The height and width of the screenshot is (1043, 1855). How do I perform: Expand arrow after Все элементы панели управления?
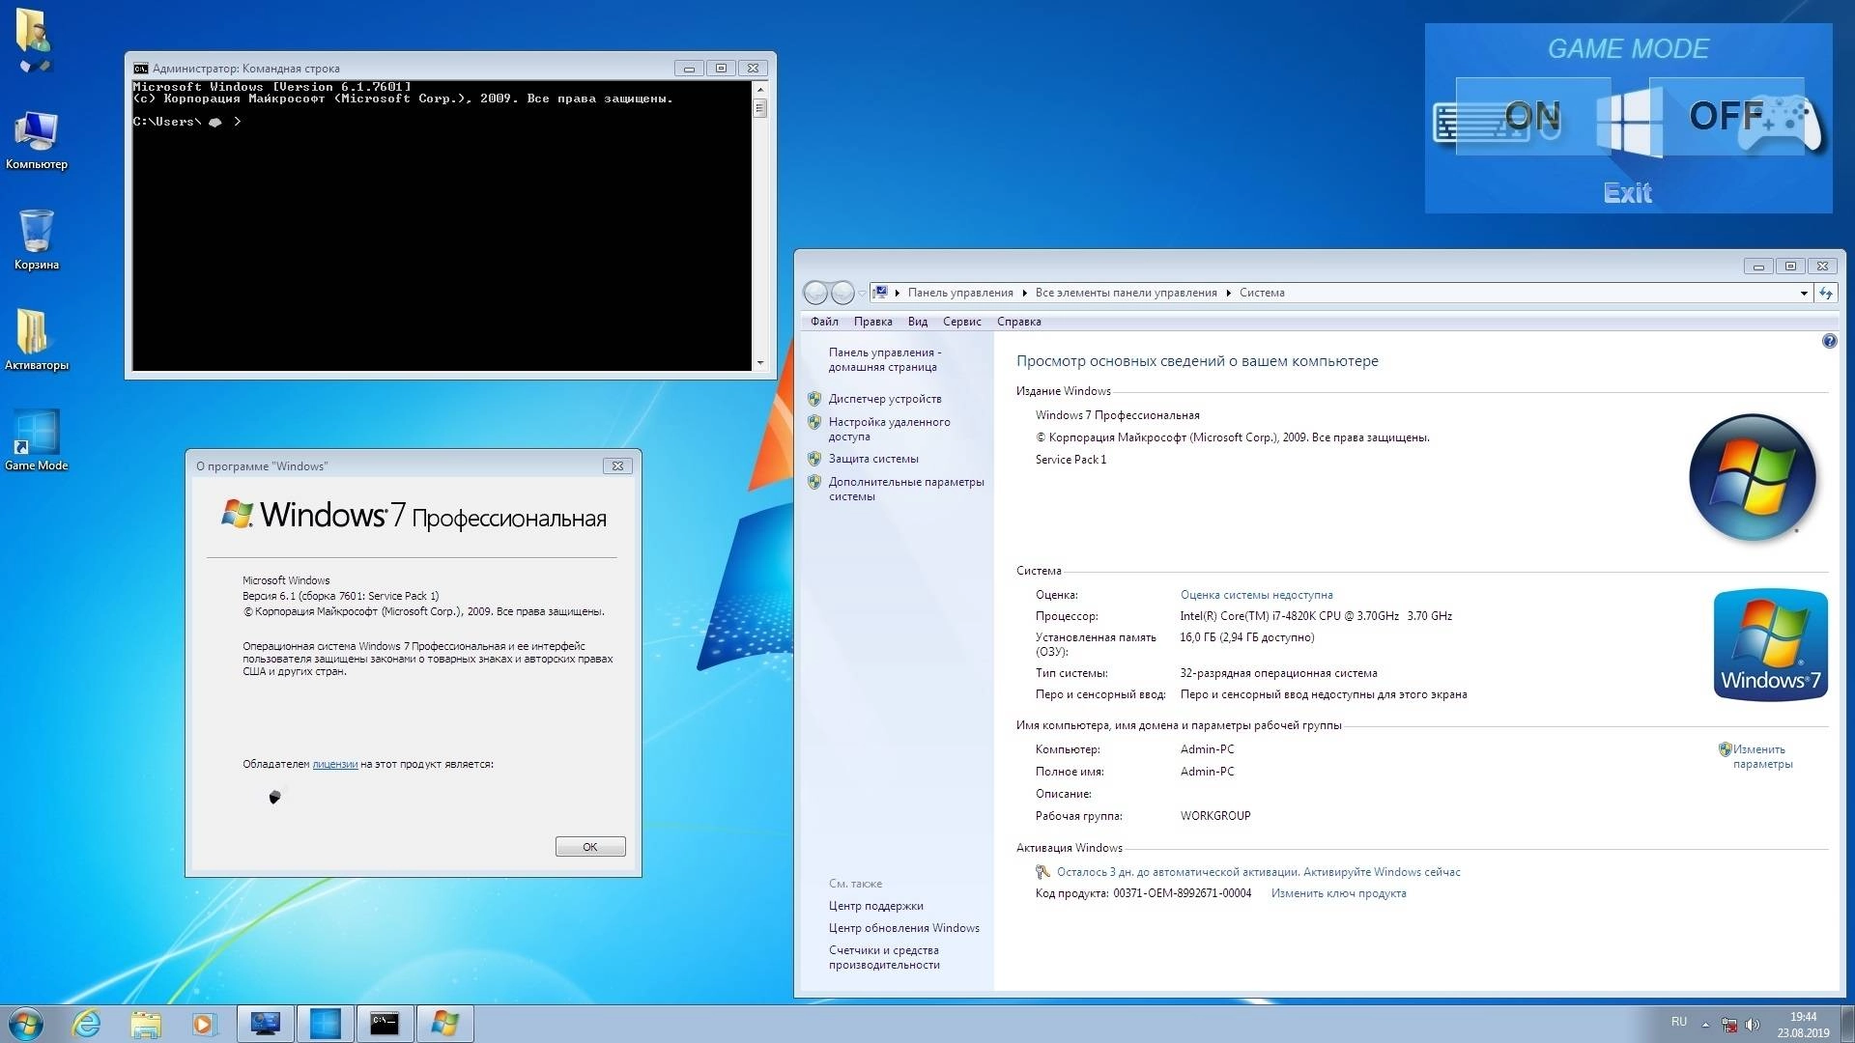[1229, 293]
